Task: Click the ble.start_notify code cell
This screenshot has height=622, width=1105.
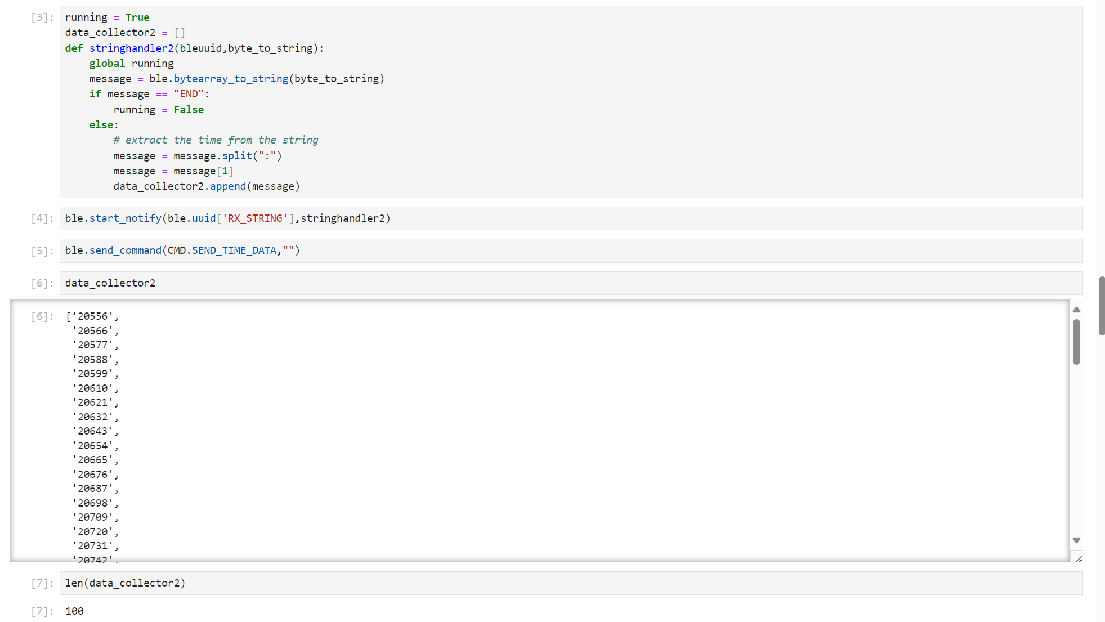Action: coord(571,218)
